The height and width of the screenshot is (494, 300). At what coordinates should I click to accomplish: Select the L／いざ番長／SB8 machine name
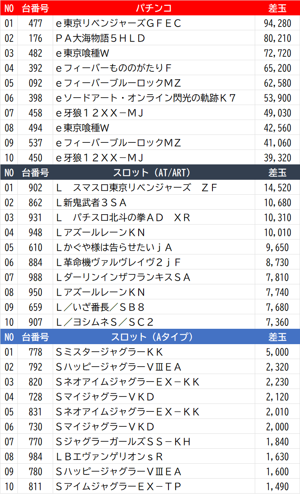(x=100, y=308)
